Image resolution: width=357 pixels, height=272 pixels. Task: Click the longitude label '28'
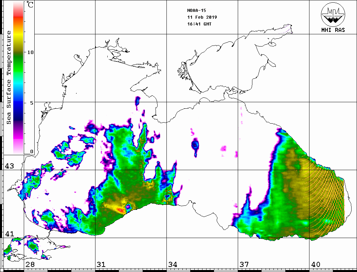pos(30,264)
